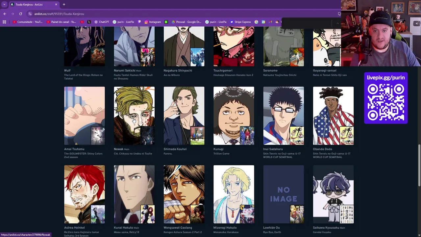Open the green K bookmark icon
421x237 pixels.
pos(166,22)
